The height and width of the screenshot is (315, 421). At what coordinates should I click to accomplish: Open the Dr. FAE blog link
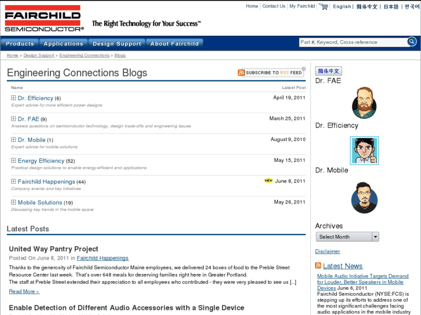(28, 119)
